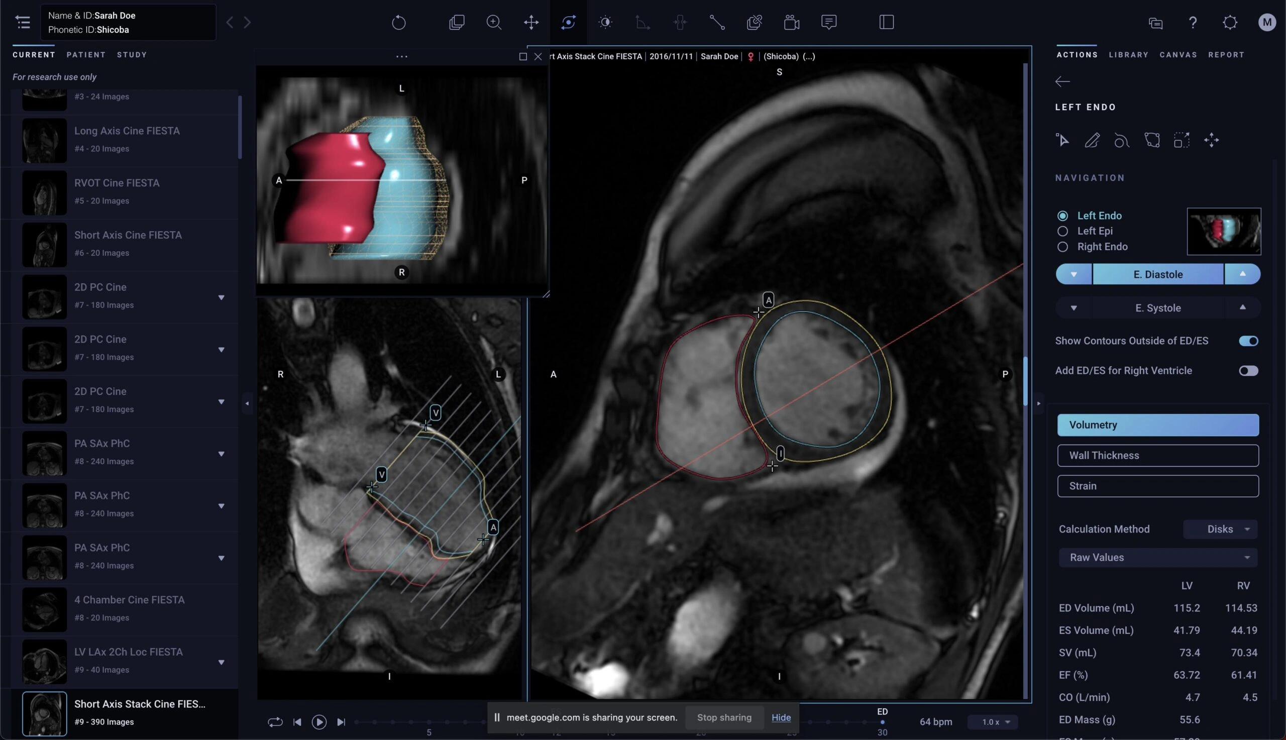The height and width of the screenshot is (740, 1286).
Task: Open the help question mark icon
Action: click(1193, 23)
